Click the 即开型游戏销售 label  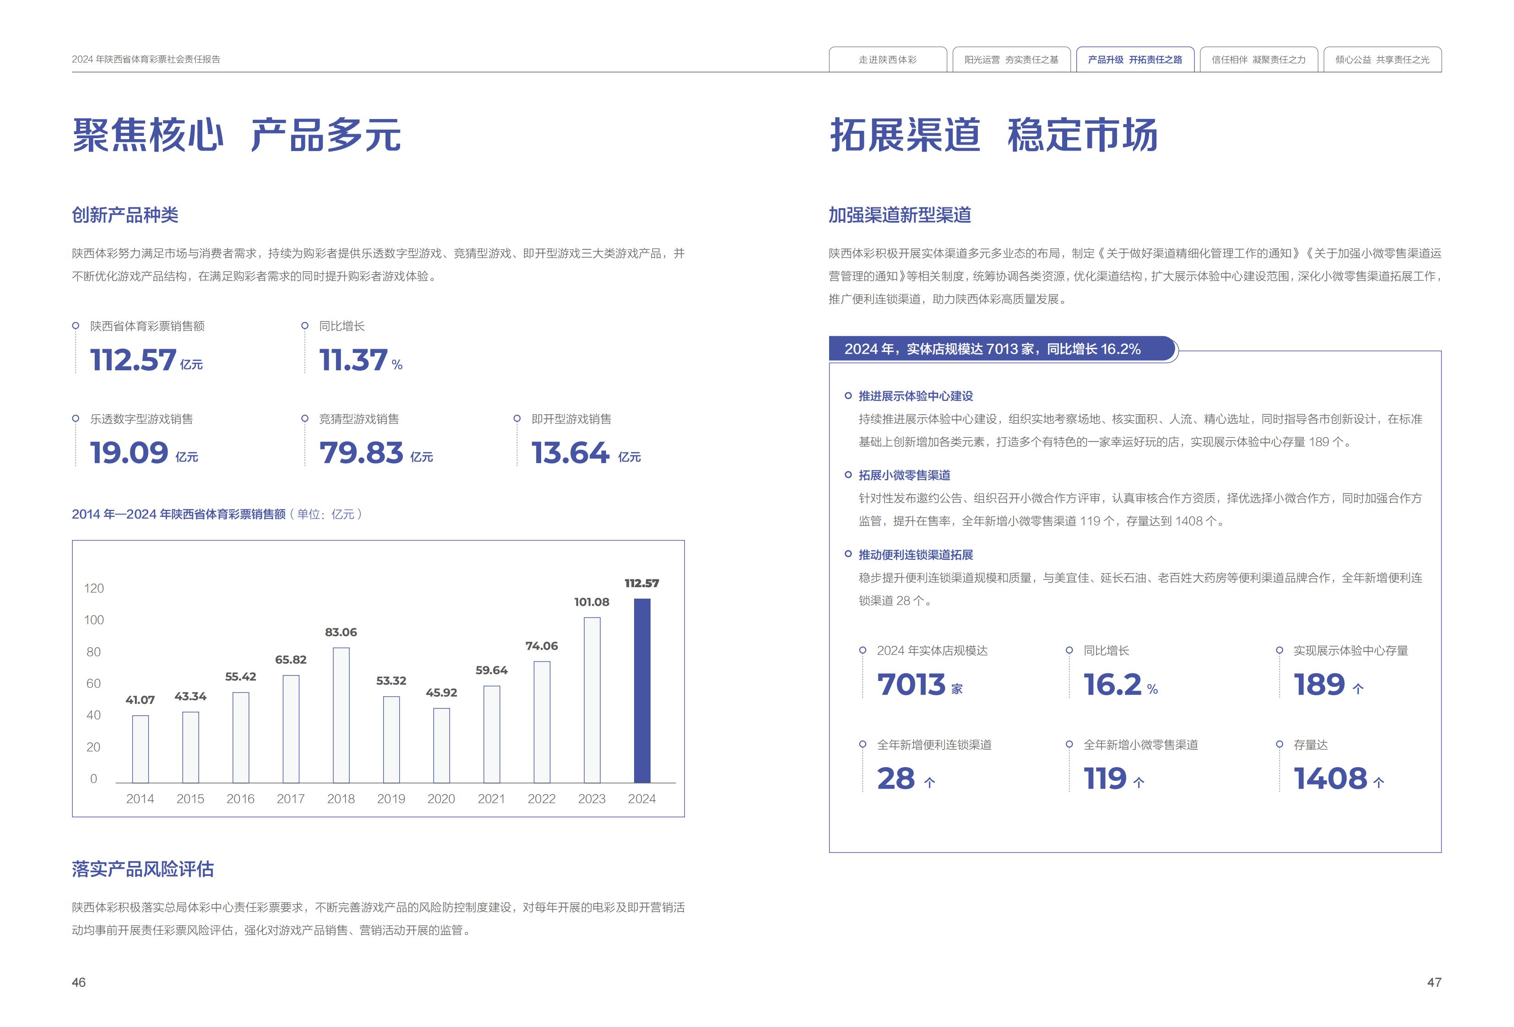point(571,419)
